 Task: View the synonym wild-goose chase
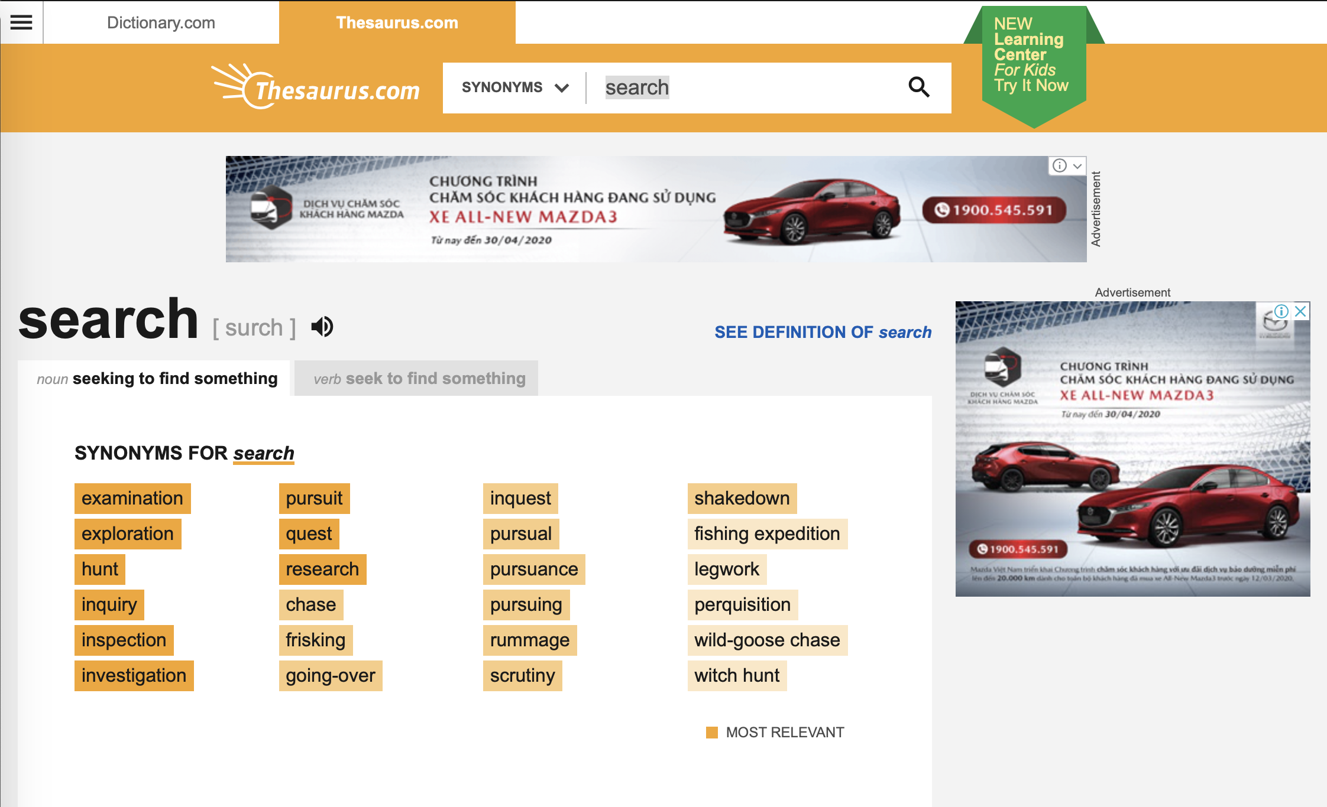(x=768, y=640)
